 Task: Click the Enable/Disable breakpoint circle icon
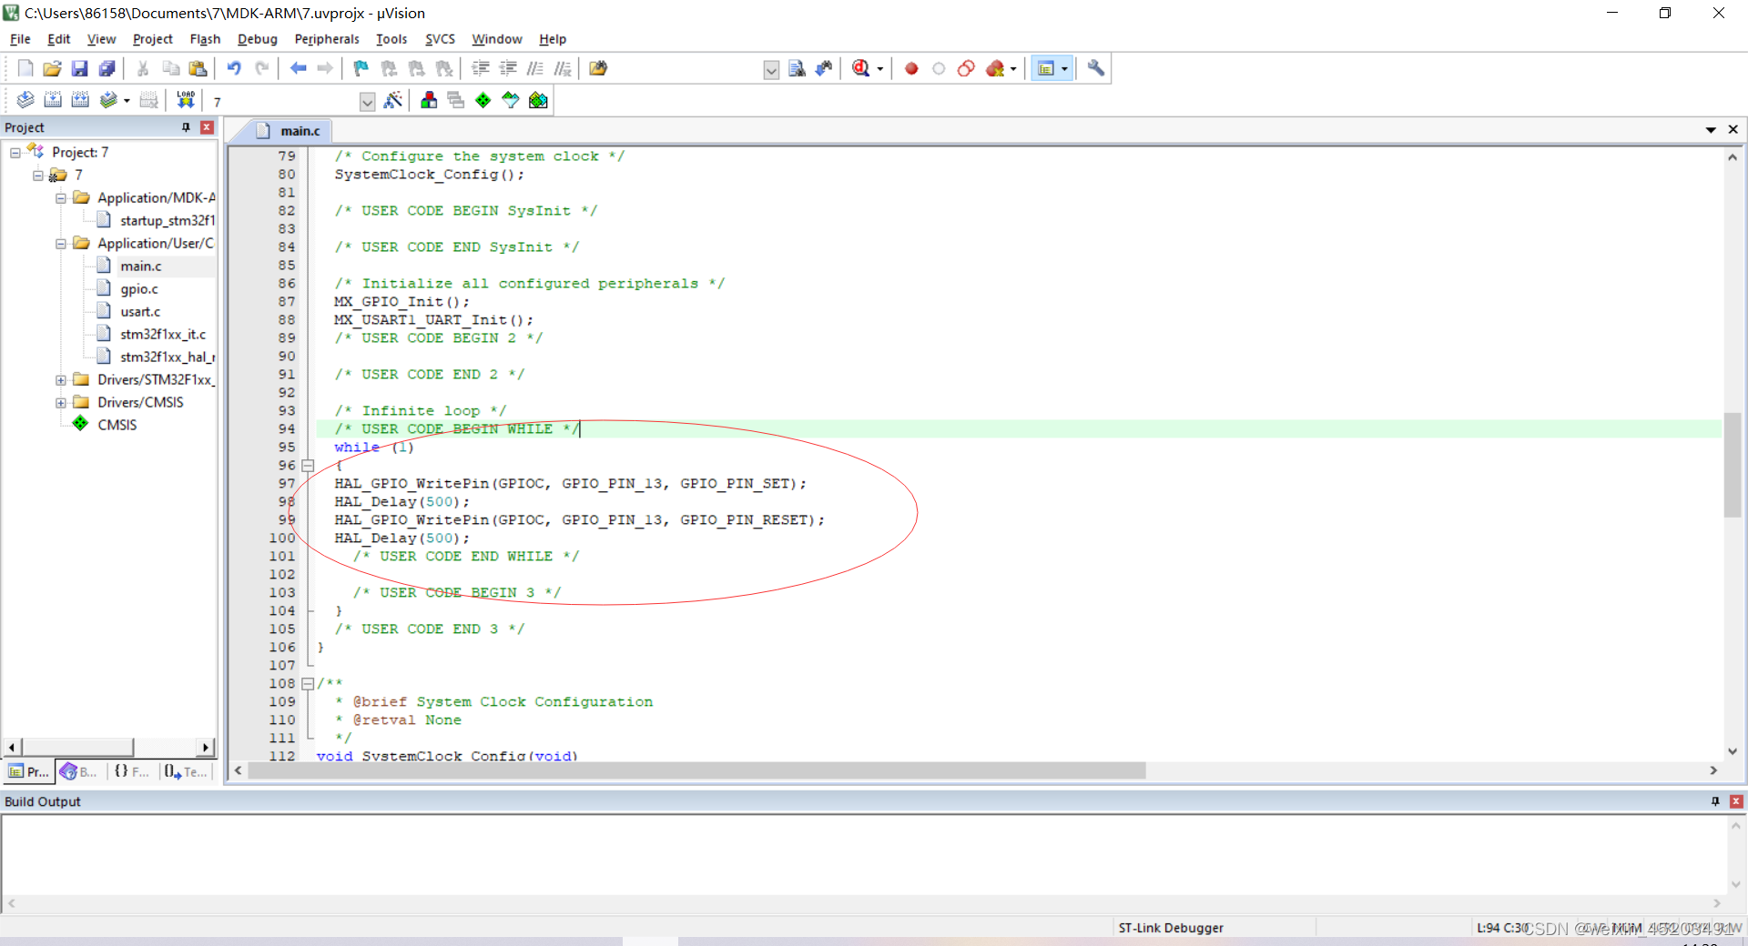pos(939,68)
